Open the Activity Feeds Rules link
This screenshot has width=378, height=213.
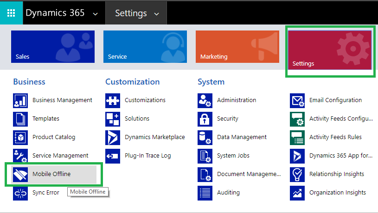(x=336, y=137)
